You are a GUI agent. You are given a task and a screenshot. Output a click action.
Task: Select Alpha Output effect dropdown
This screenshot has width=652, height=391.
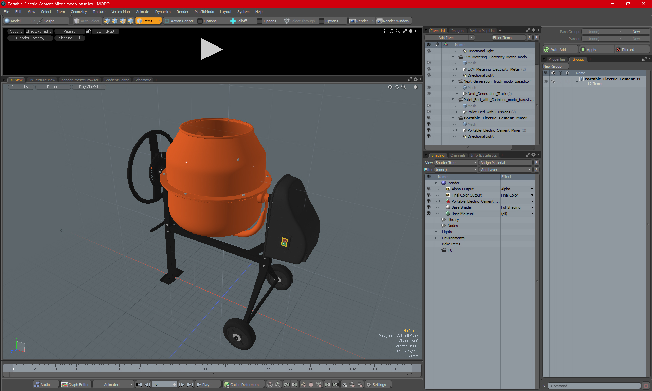532,189
